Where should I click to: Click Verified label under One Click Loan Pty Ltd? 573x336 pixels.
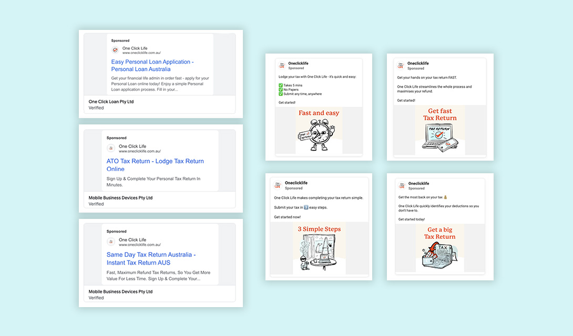96,108
